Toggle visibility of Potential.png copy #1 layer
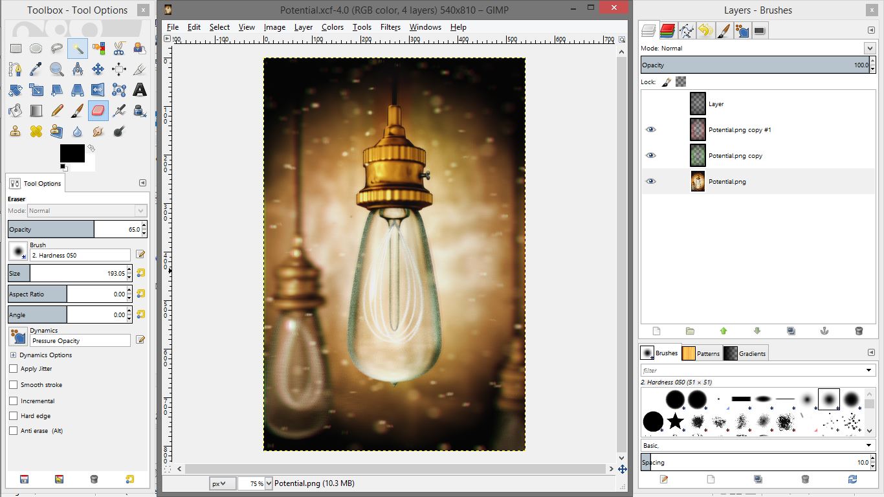Viewport: 884px width, 497px height. pyautogui.click(x=651, y=129)
